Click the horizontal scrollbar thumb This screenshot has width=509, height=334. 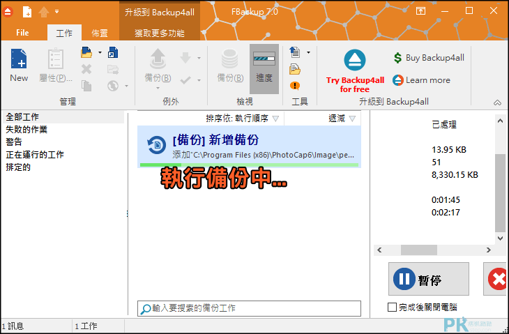(x=419, y=250)
